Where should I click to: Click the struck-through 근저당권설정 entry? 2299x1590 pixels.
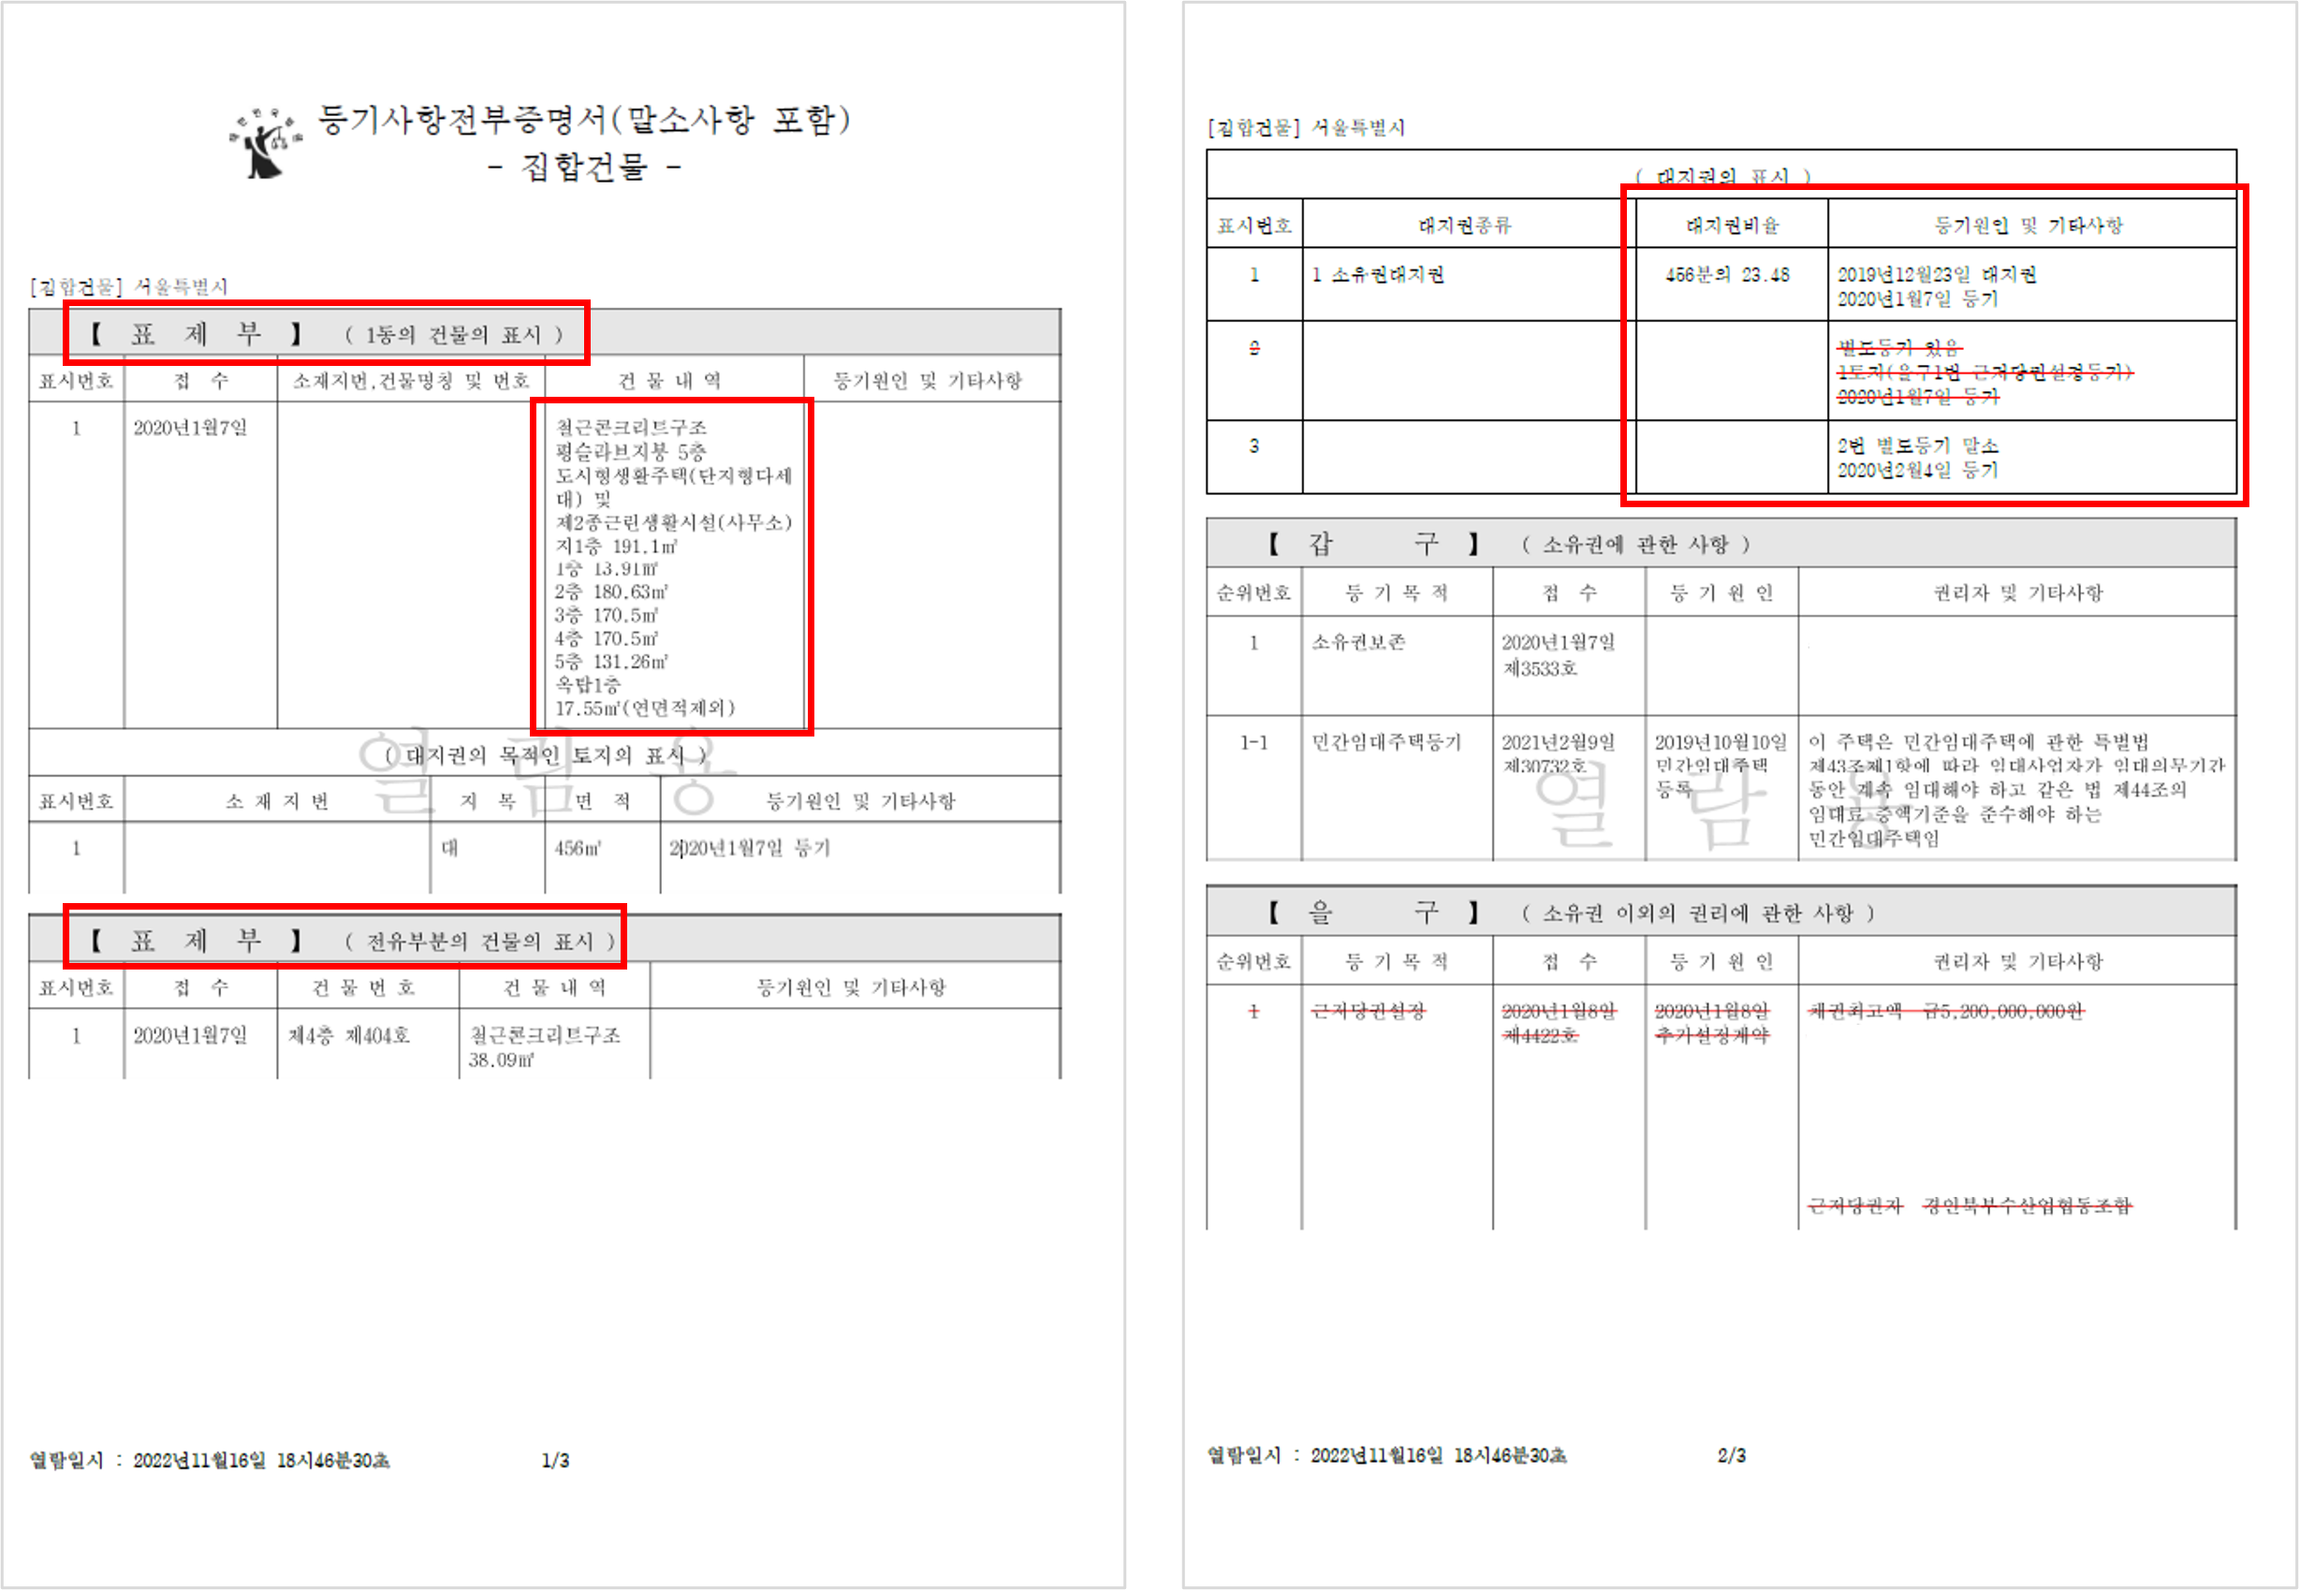coord(1369,1013)
